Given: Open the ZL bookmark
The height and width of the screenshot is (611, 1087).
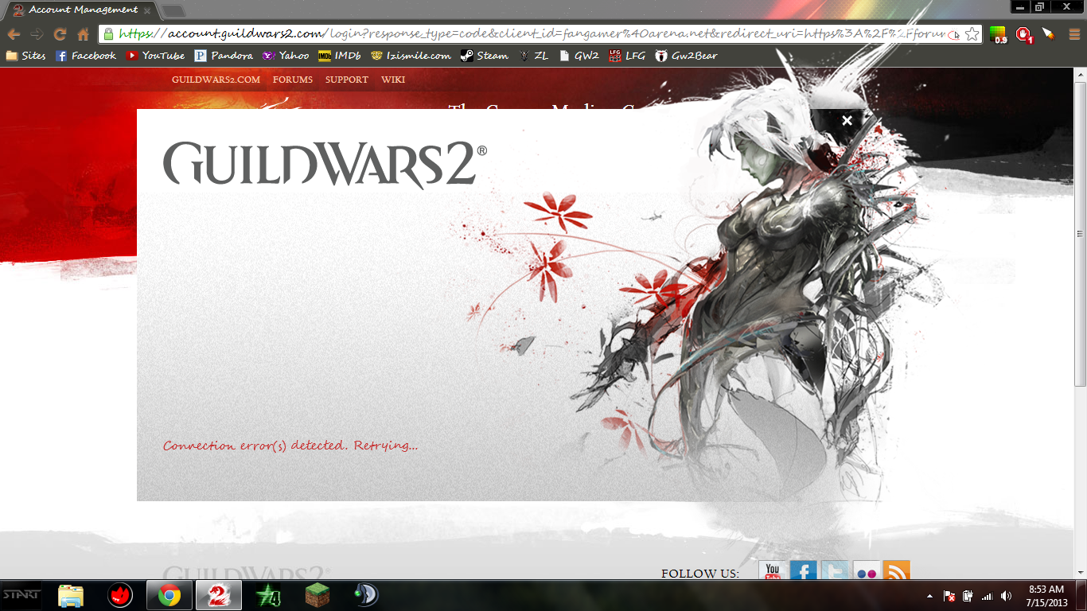Looking at the screenshot, I should tap(533, 56).
